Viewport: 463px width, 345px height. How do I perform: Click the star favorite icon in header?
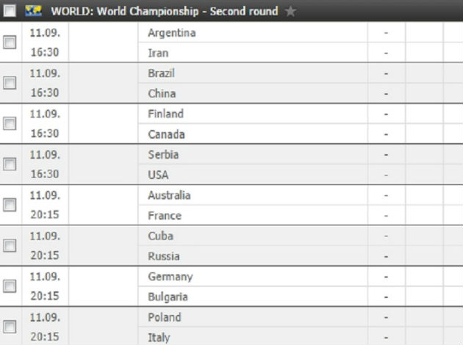[290, 11]
